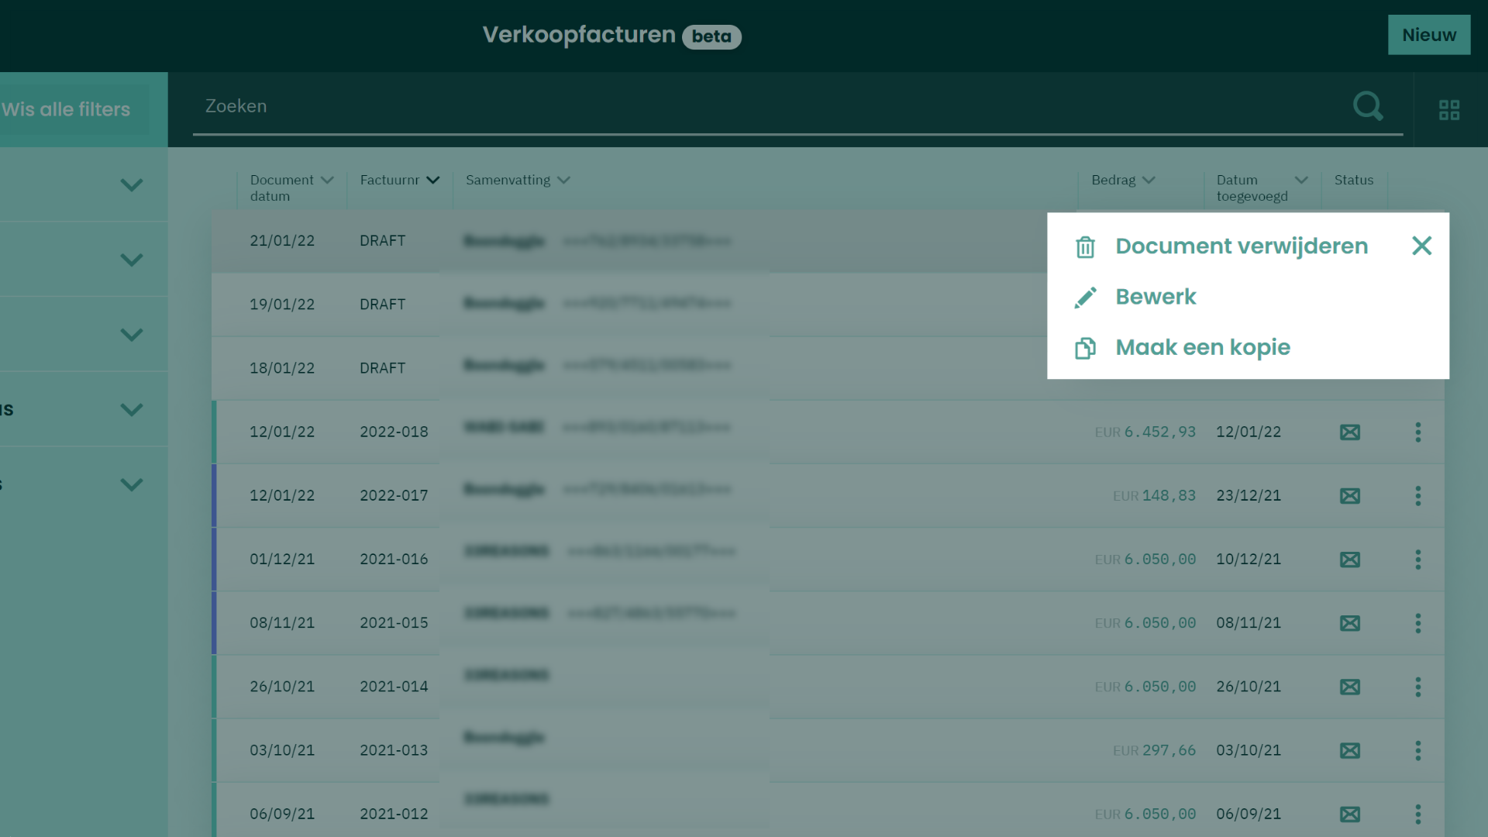1488x837 pixels.
Task: Click the Nieuw button
Action: [1429, 35]
